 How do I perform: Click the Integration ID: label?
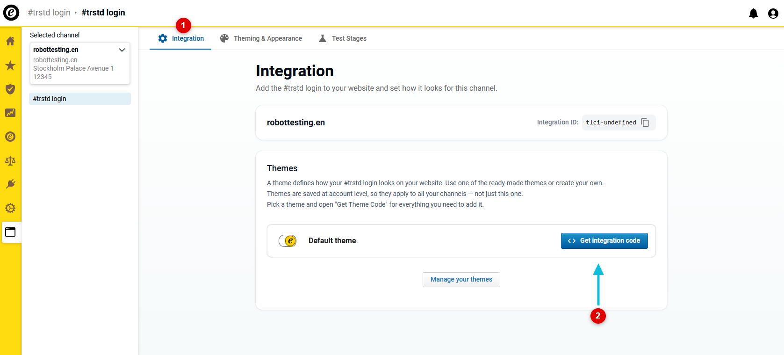557,123
